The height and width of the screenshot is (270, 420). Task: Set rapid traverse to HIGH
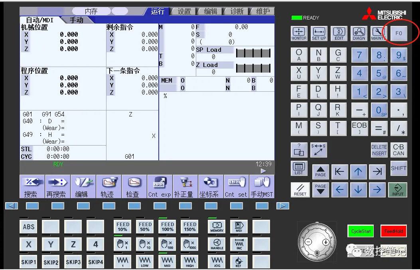point(189,262)
